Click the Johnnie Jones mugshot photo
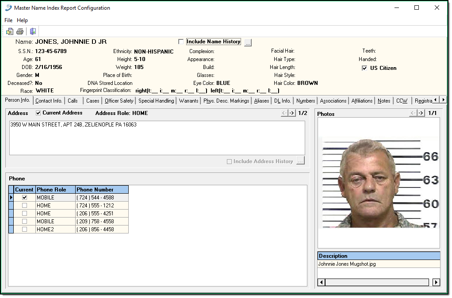Screen dimensions: 452x298 pyautogui.click(x=378, y=183)
